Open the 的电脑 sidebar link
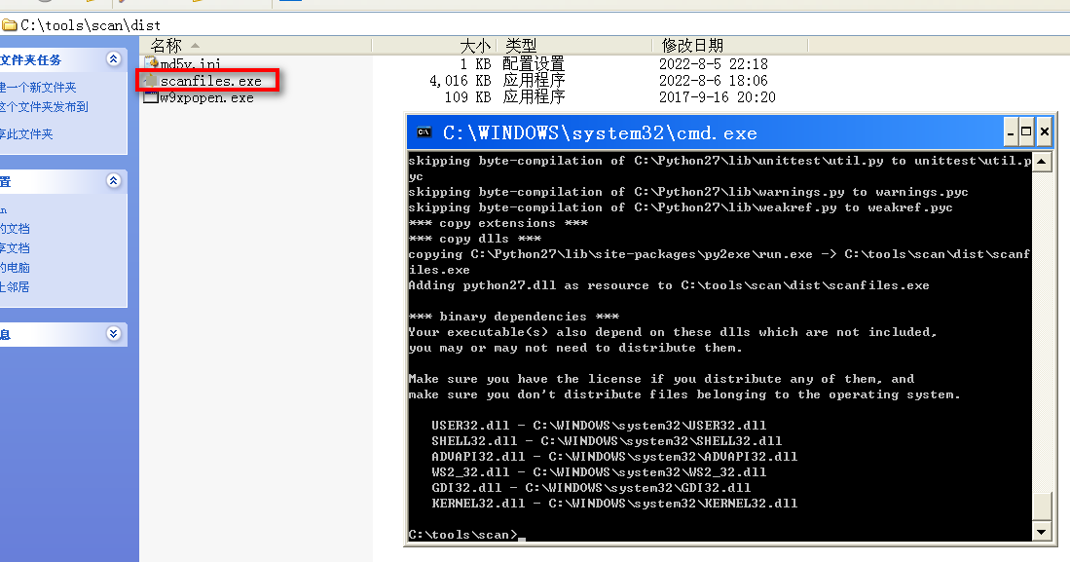 [x=15, y=268]
